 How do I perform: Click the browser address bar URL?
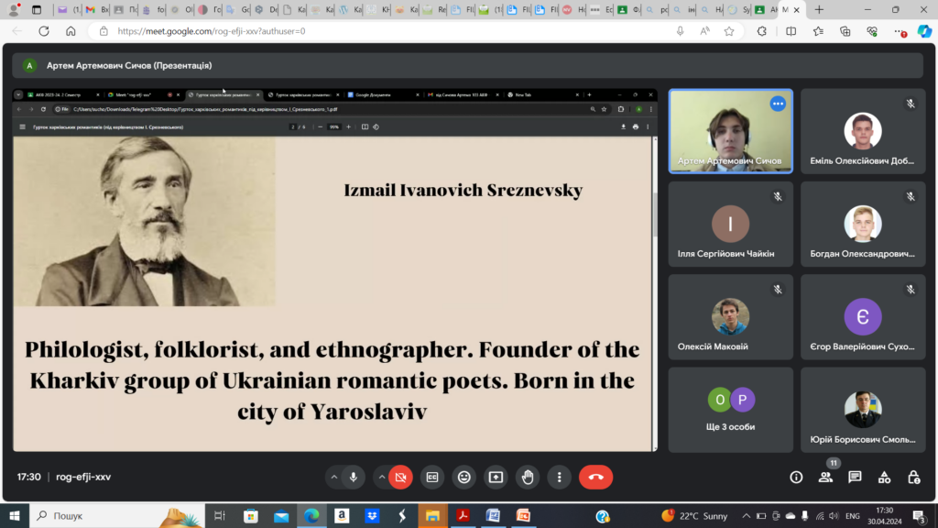tap(366, 30)
